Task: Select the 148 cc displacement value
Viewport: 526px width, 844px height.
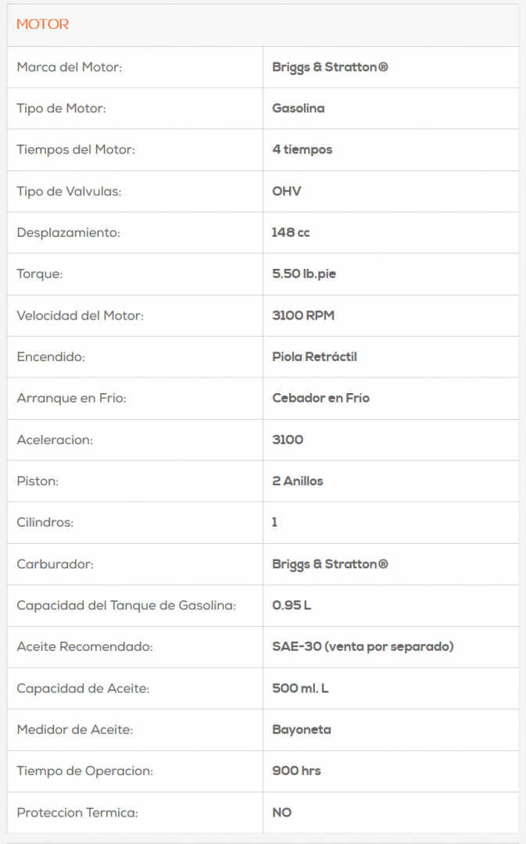Action: [x=292, y=233]
